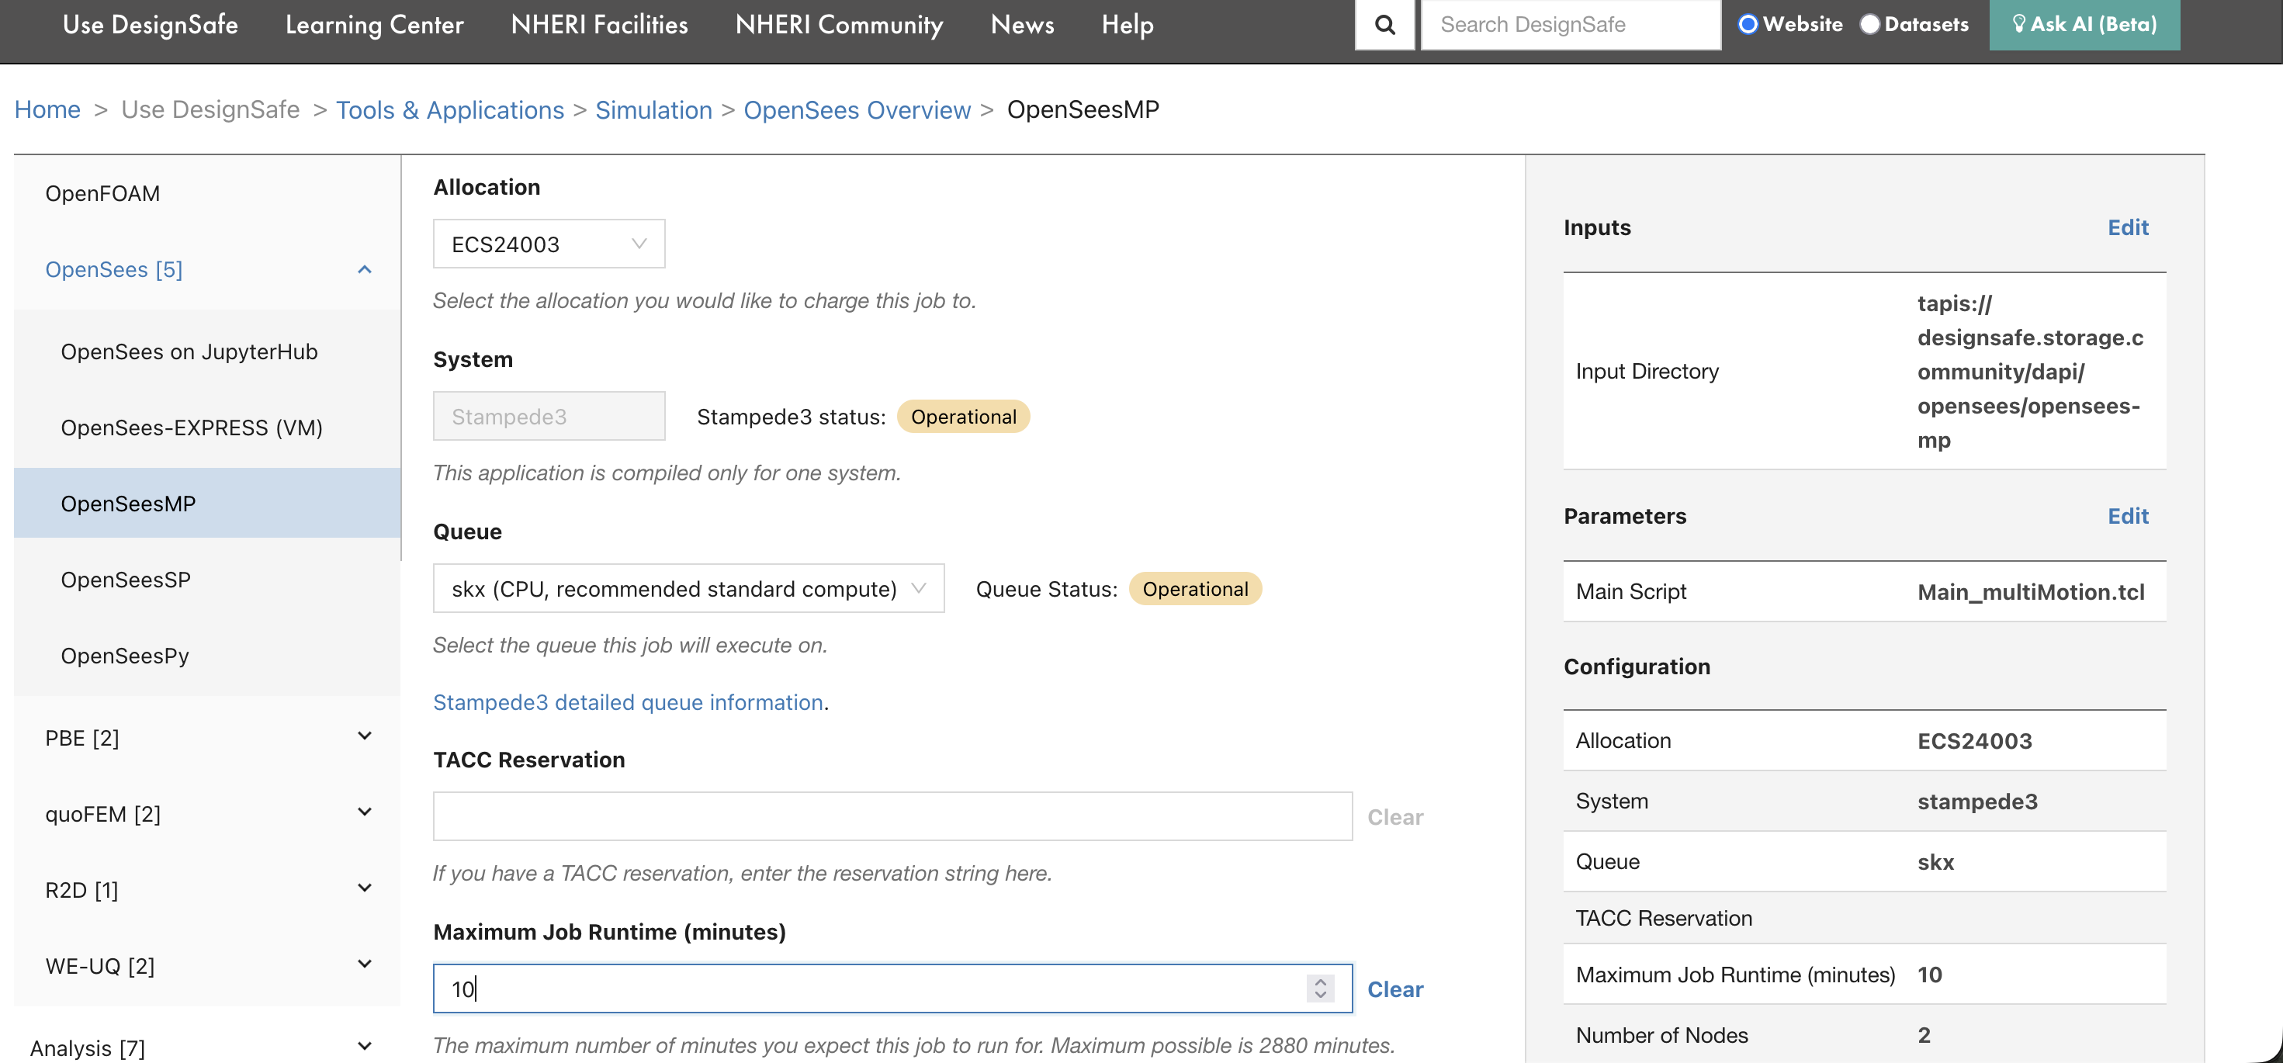Click the Queue Status Operational badge
The width and height of the screenshot is (2283, 1063).
tap(1195, 589)
